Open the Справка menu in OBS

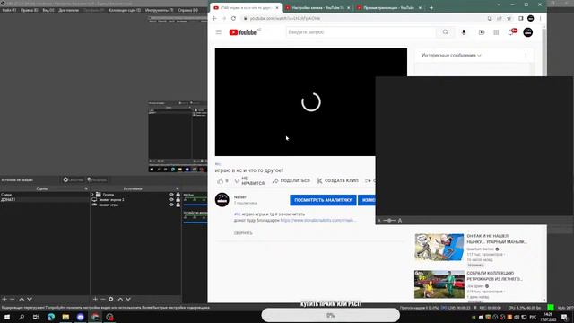(x=188, y=10)
